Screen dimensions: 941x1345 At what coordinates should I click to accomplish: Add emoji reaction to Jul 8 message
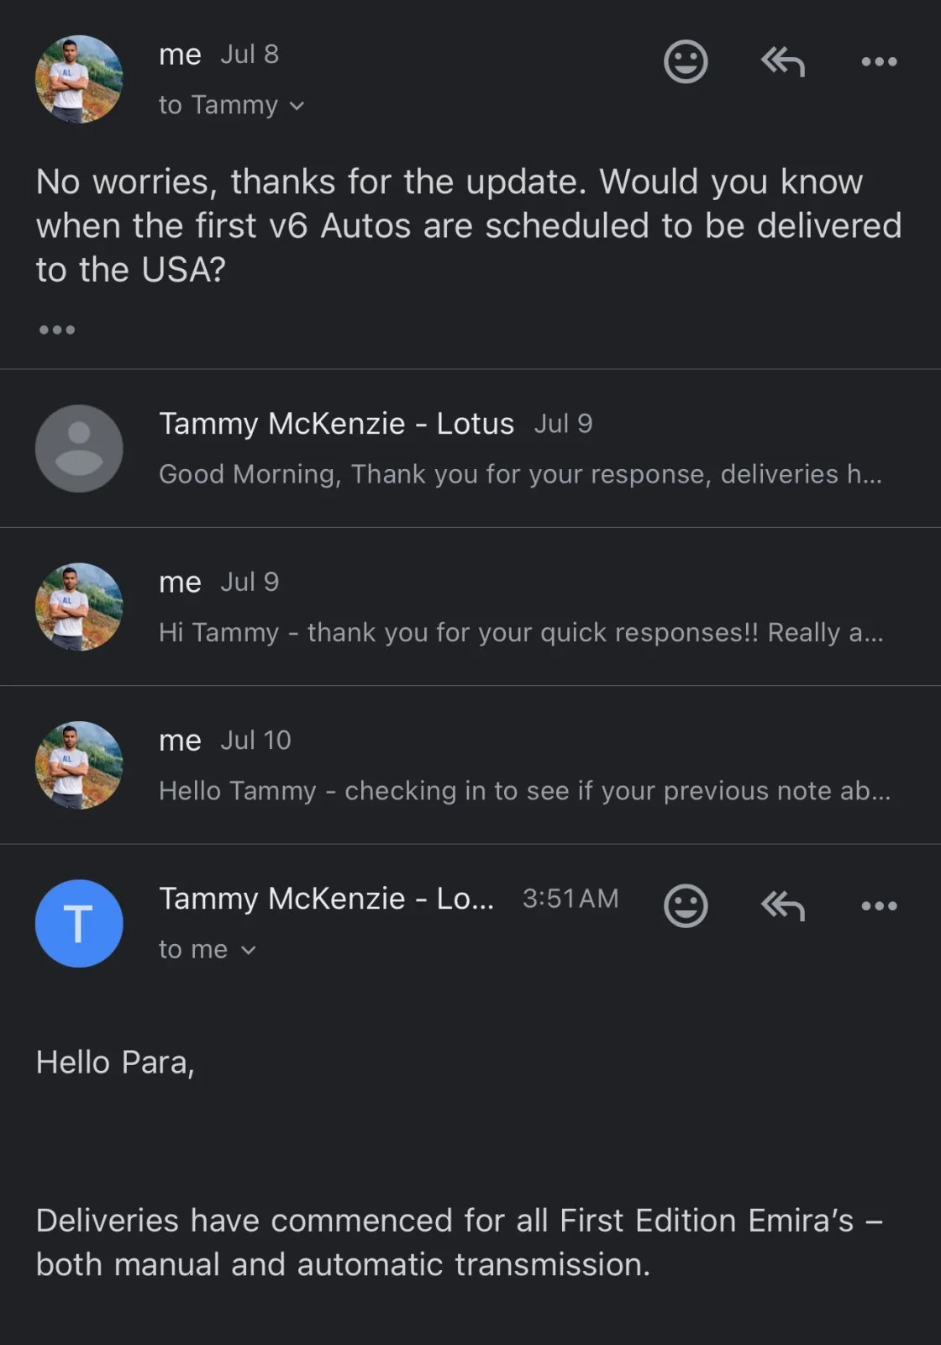coord(686,61)
